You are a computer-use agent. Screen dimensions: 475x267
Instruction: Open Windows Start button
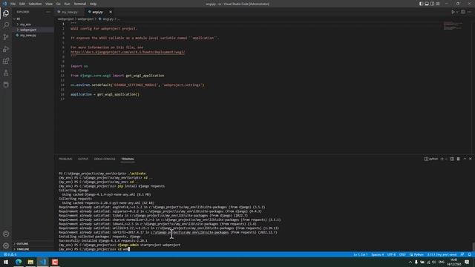(x=6, y=262)
